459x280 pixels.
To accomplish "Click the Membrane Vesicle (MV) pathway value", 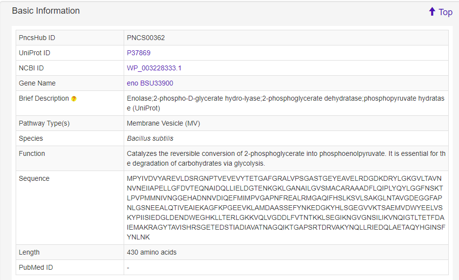I will click(x=163, y=123).
